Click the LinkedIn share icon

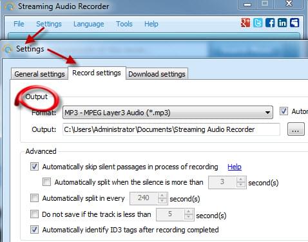282,23
